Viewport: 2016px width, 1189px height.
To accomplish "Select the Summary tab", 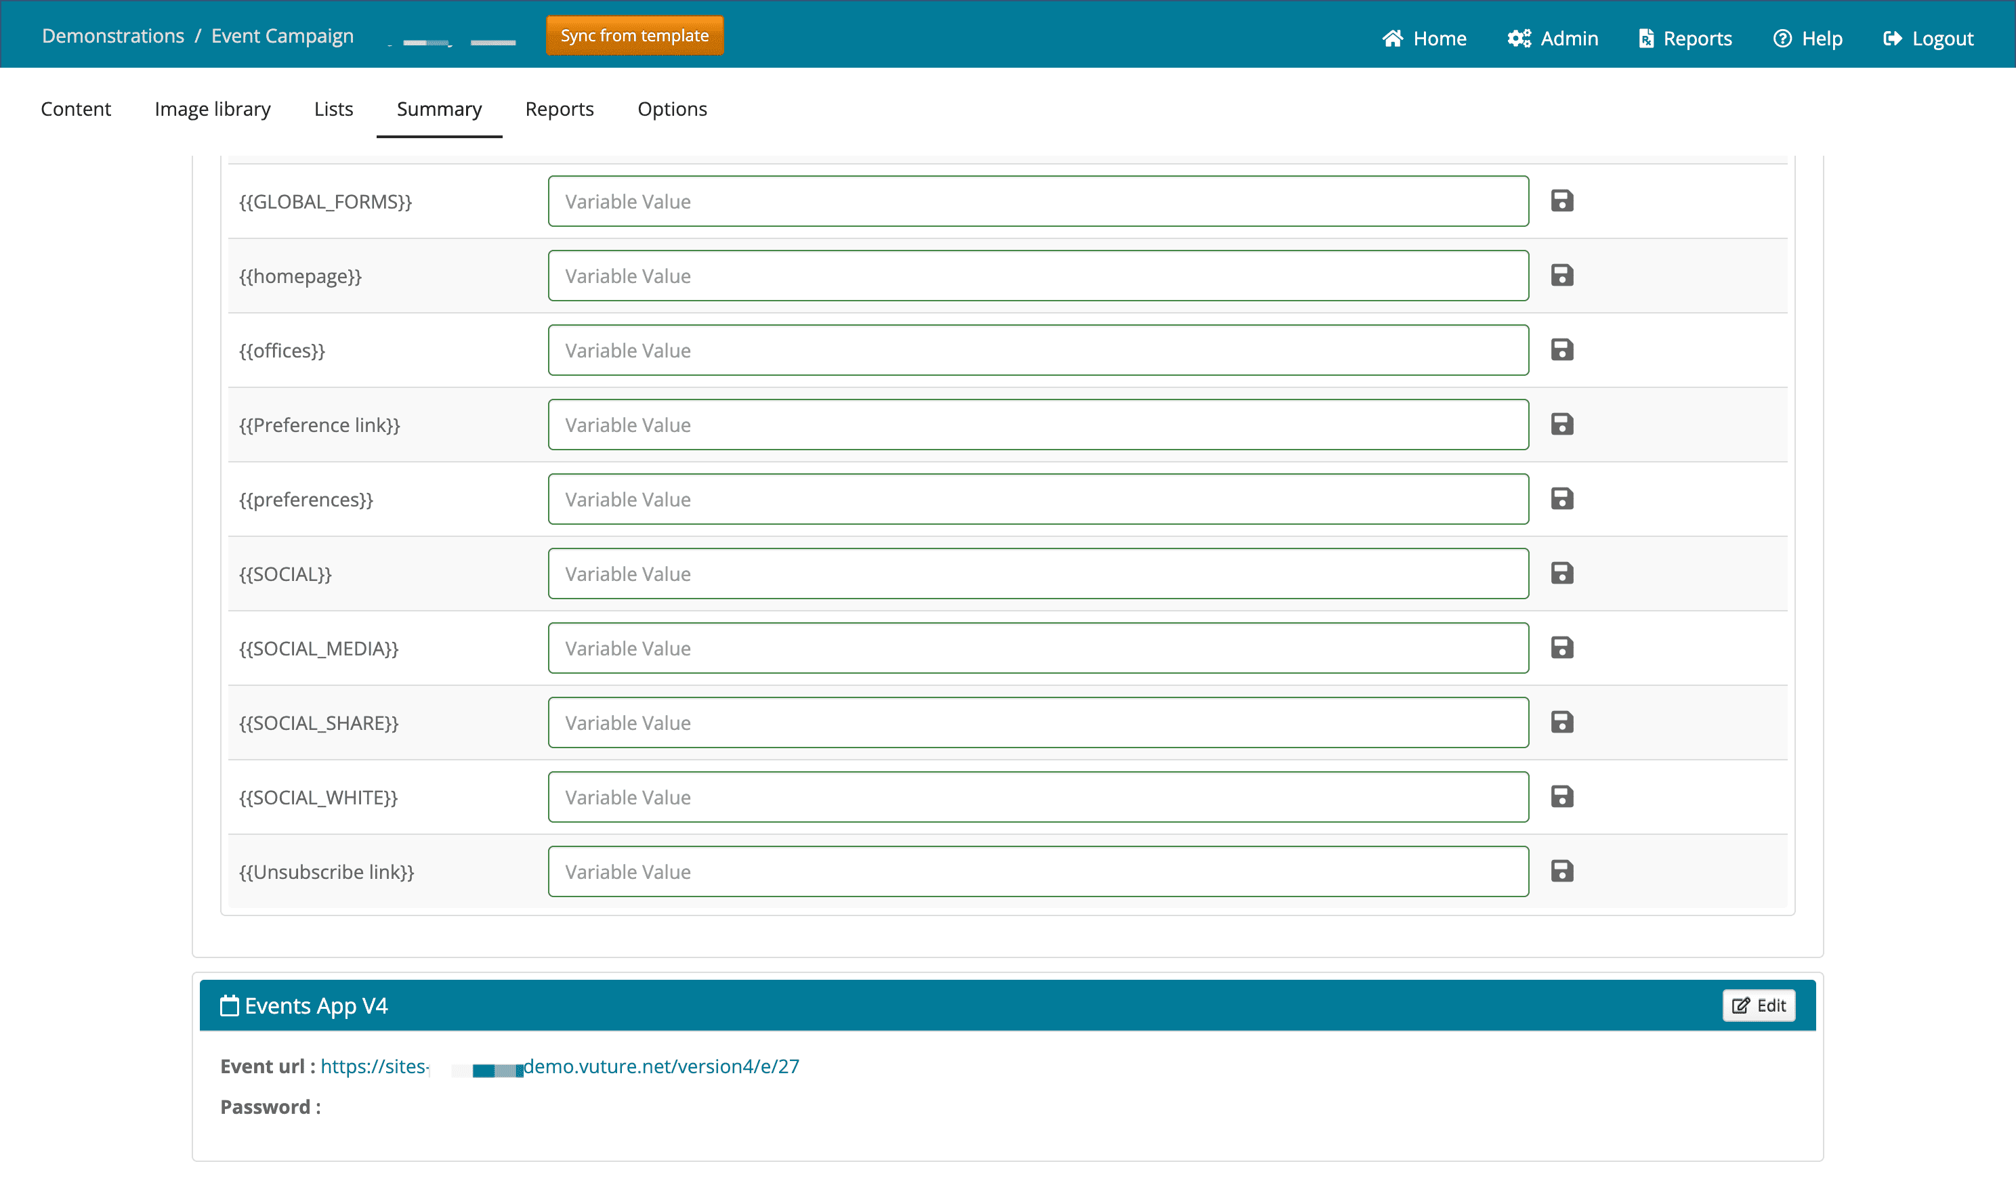I will pyautogui.click(x=439, y=109).
